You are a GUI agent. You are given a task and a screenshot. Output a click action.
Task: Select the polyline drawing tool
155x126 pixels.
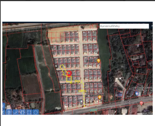[x=16, y=112]
